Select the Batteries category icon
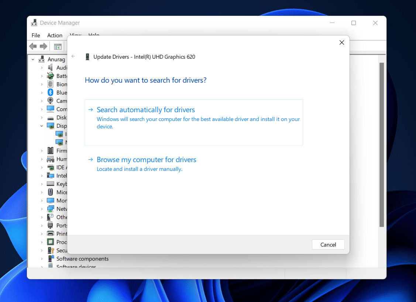Screen dimensions: 416x302 point(51,76)
